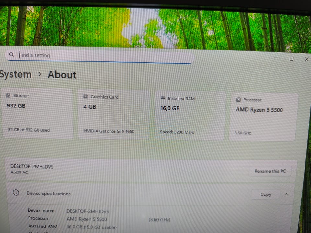Click 'NVIDIA GeForce GTX 1650' text

pyautogui.click(x=109, y=131)
